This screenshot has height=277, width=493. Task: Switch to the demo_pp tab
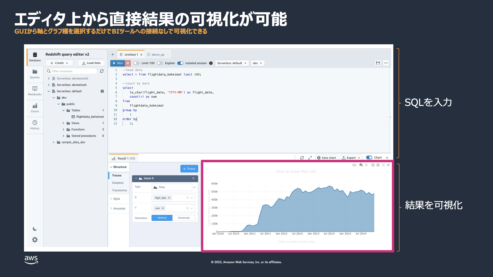[157, 55]
